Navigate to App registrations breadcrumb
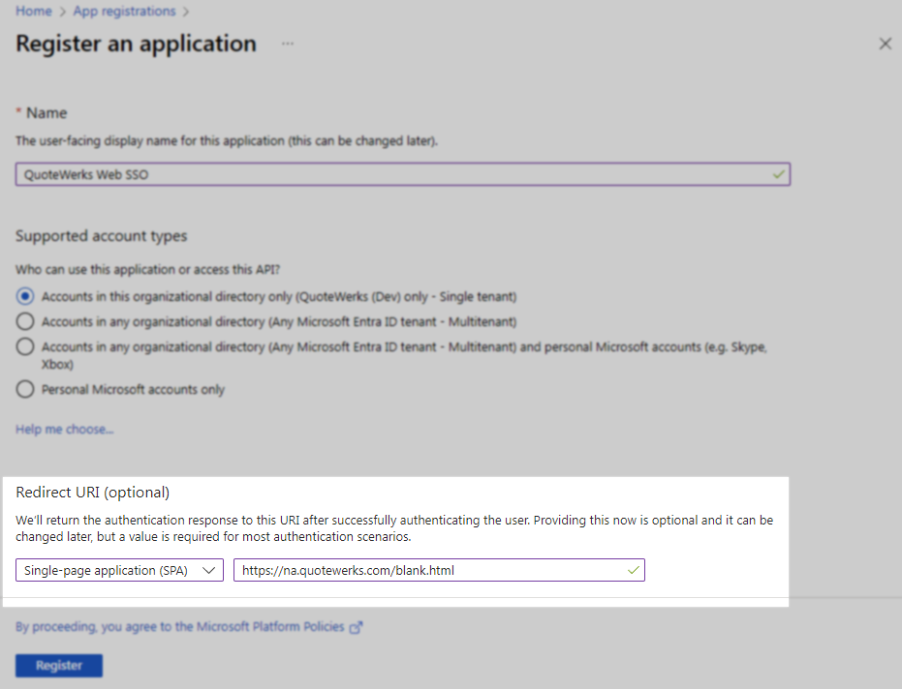Viewport: 902px width, 689px height. click(125, 12)
